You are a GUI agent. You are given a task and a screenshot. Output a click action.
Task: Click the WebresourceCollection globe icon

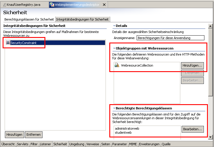tap(117, 65)
